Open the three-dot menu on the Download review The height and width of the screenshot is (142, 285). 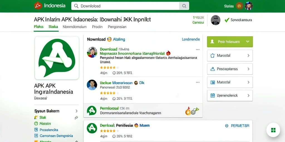coord(198,49)
